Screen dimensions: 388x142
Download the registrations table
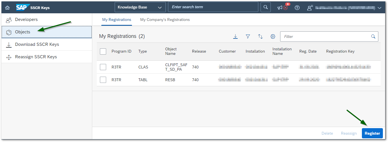[235, 36]
